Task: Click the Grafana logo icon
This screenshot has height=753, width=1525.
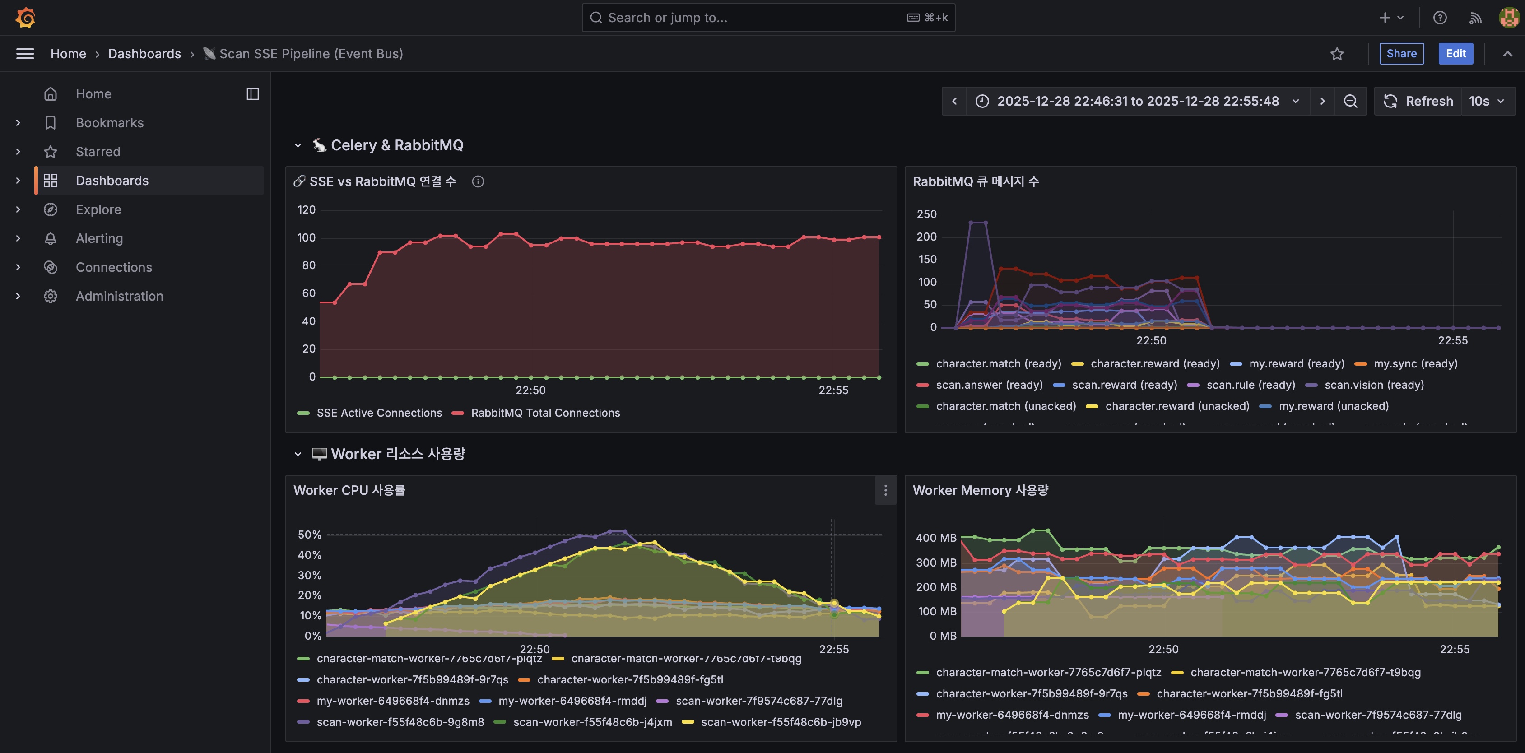Action: click(25, 18)
